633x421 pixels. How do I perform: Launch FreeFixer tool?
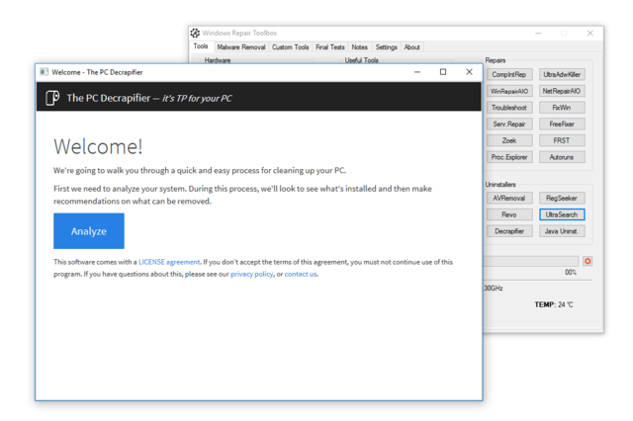point(562,125)
